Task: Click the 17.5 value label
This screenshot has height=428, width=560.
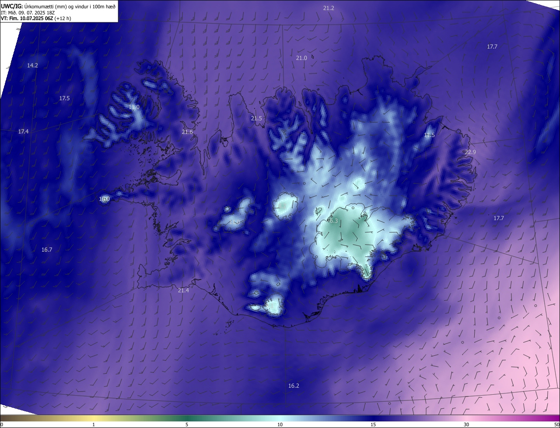Action: tap(64, 98)
